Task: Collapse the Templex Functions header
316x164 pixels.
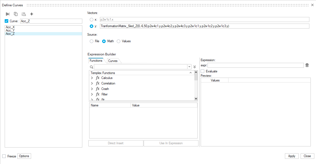Action: coord(190,73)
